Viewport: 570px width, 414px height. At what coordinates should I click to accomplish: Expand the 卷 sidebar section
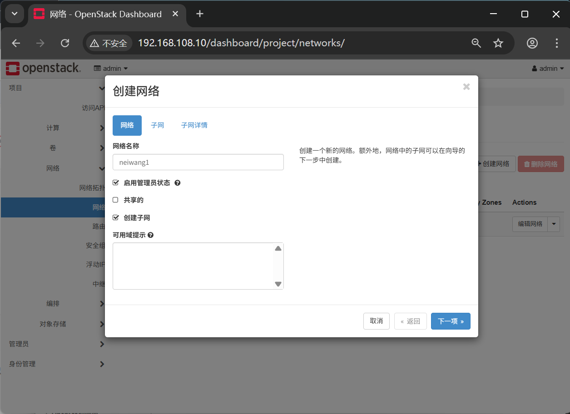coord(53,148)
